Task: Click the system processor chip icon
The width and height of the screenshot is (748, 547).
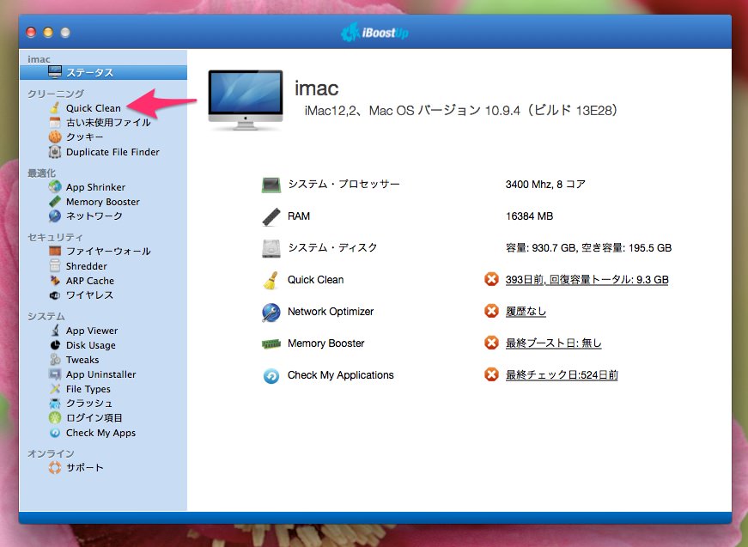Action: (271, 185)
